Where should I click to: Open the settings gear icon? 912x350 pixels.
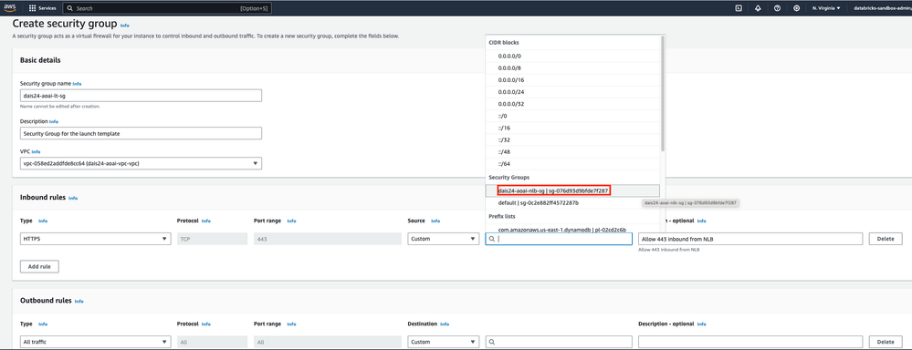pos(796,8)
